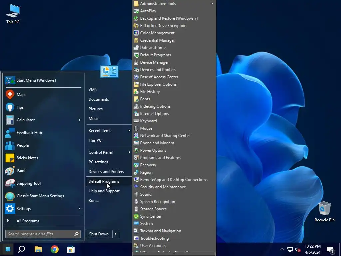Launch Google Chrome from the taskbar
The image size is (341, 256).
(x=55, y=249)
